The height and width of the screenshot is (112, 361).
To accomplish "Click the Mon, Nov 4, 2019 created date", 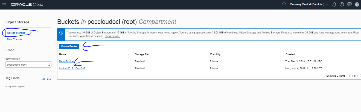I will 304,69.
